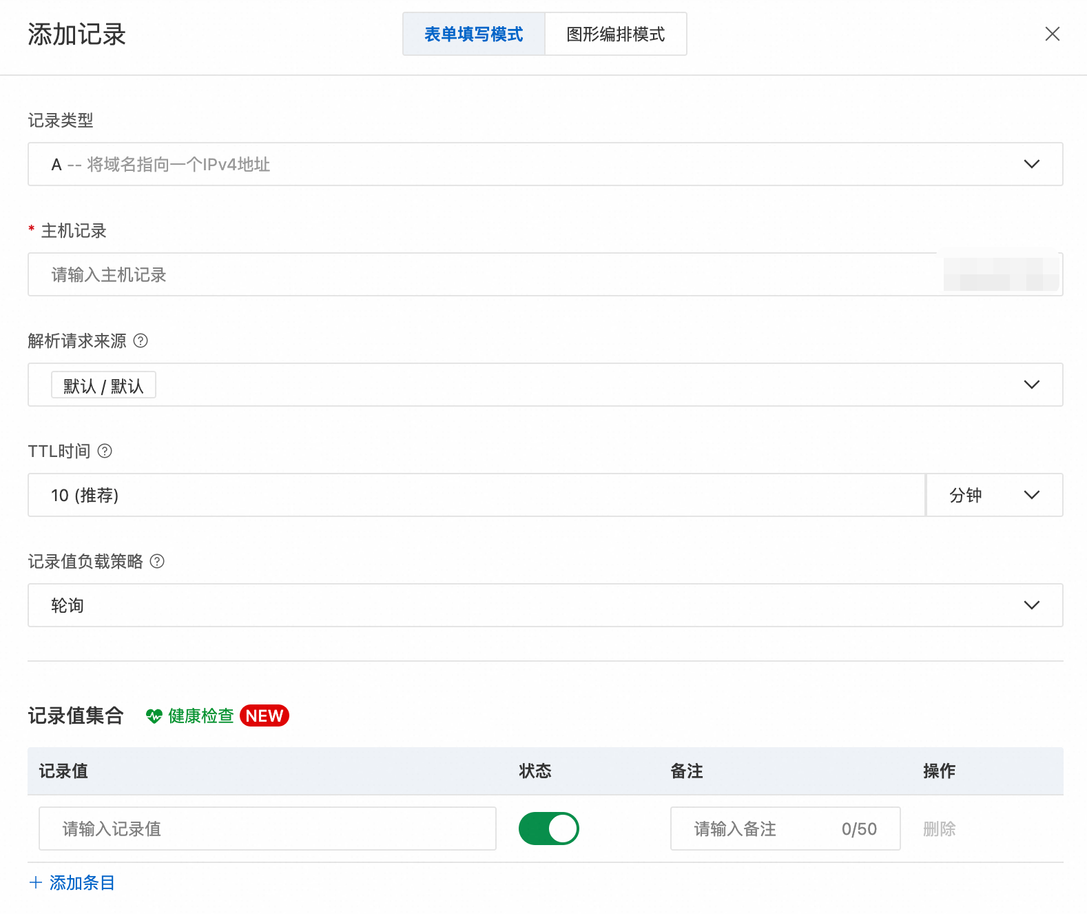Viewport: 1087px width, 914px height.
Task: Click the 状态 column header
Action: click(535, 771)
